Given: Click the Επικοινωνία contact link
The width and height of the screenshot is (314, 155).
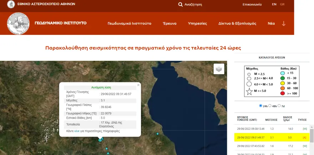Looking at the screenshot, I should coord(252,5).
